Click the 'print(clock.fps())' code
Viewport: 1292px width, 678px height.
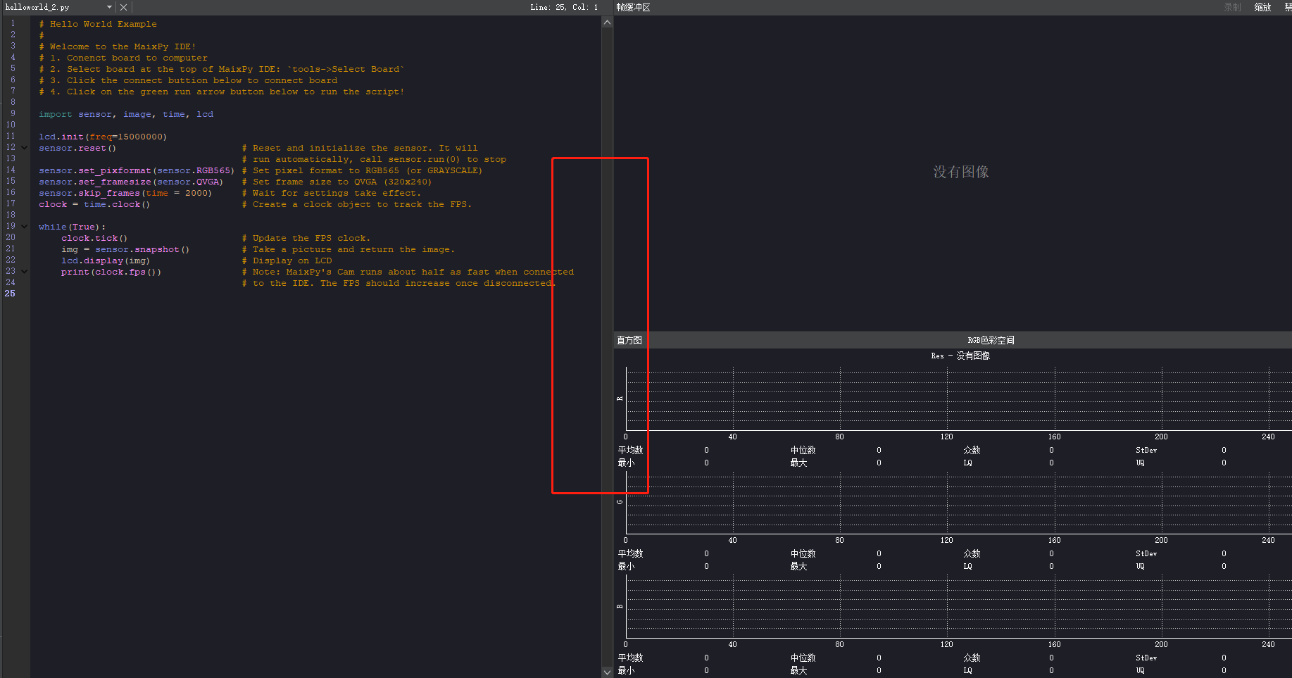coord(111,272)
